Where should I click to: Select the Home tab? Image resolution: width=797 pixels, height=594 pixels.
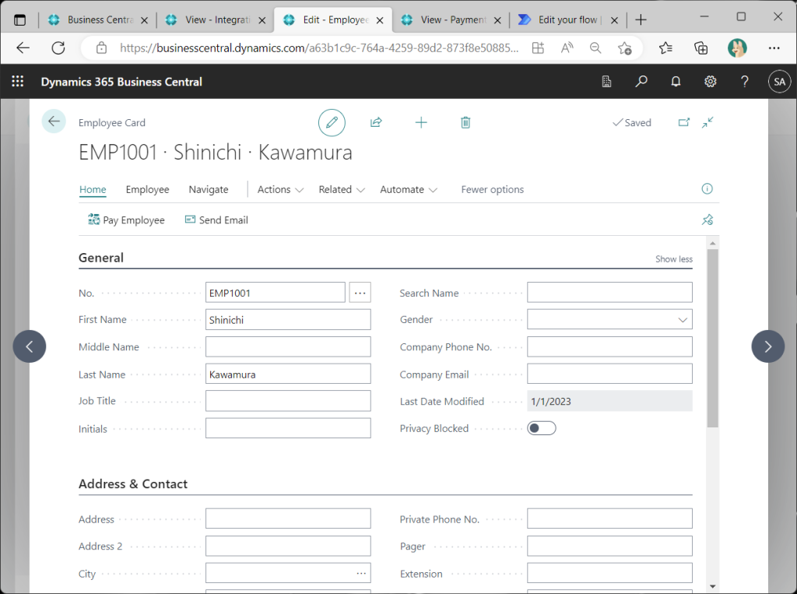coord(93,189)
